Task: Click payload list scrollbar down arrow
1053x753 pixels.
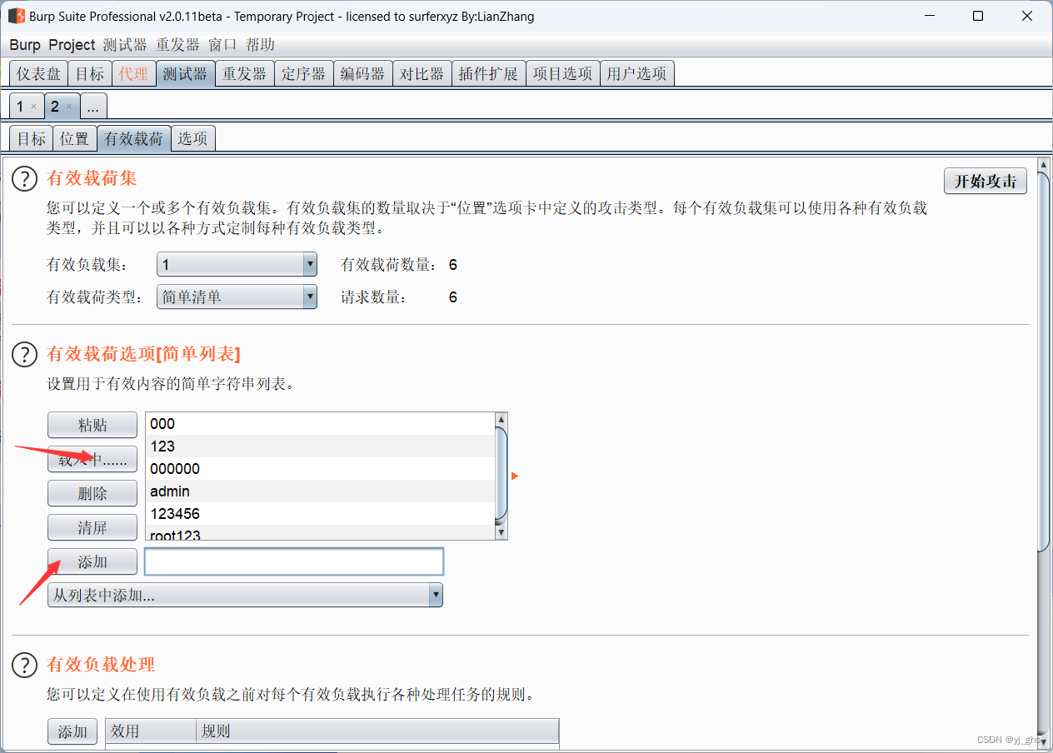Action: tap(501, 532)
